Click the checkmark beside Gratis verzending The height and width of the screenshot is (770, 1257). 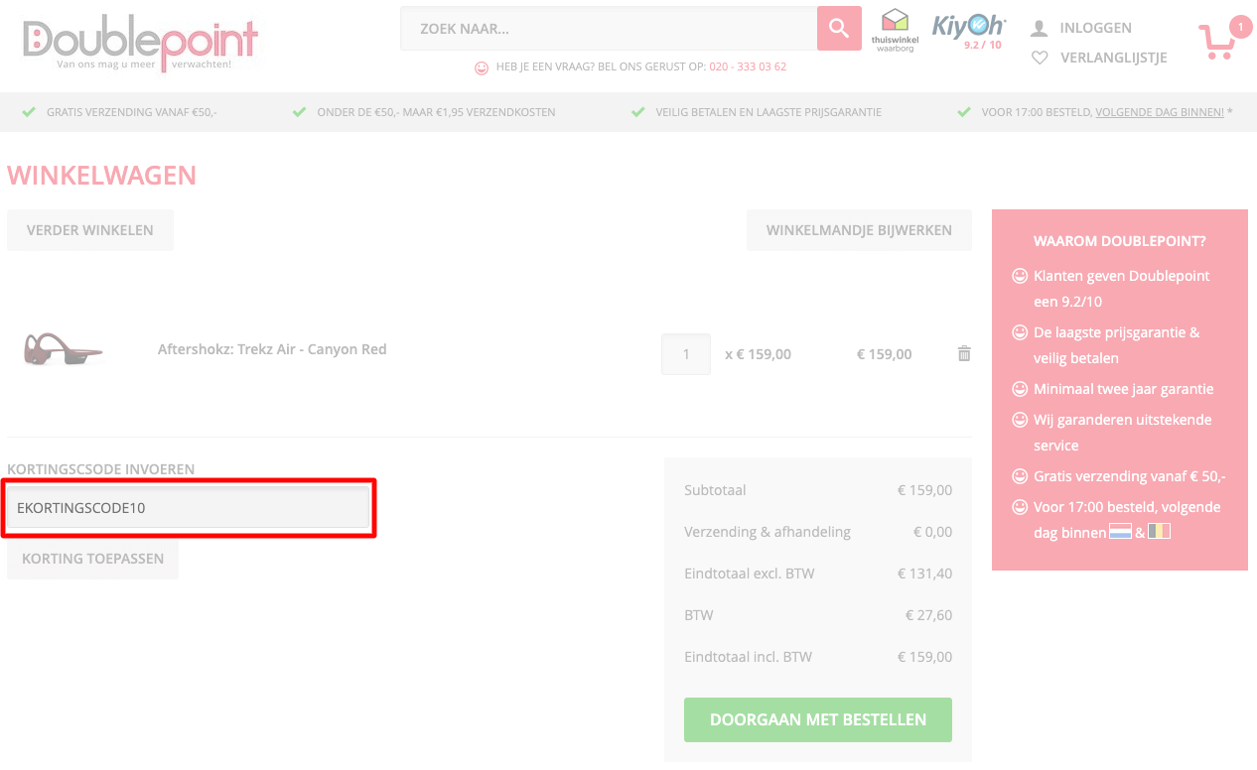(x=30, y=112)
